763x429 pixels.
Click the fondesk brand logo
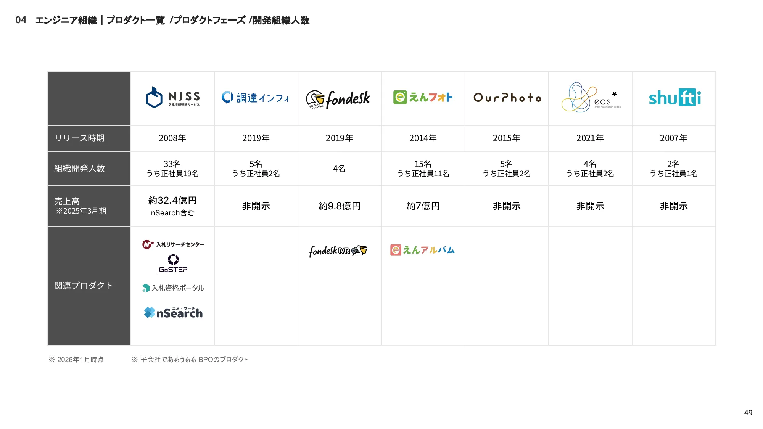(339, 98)
